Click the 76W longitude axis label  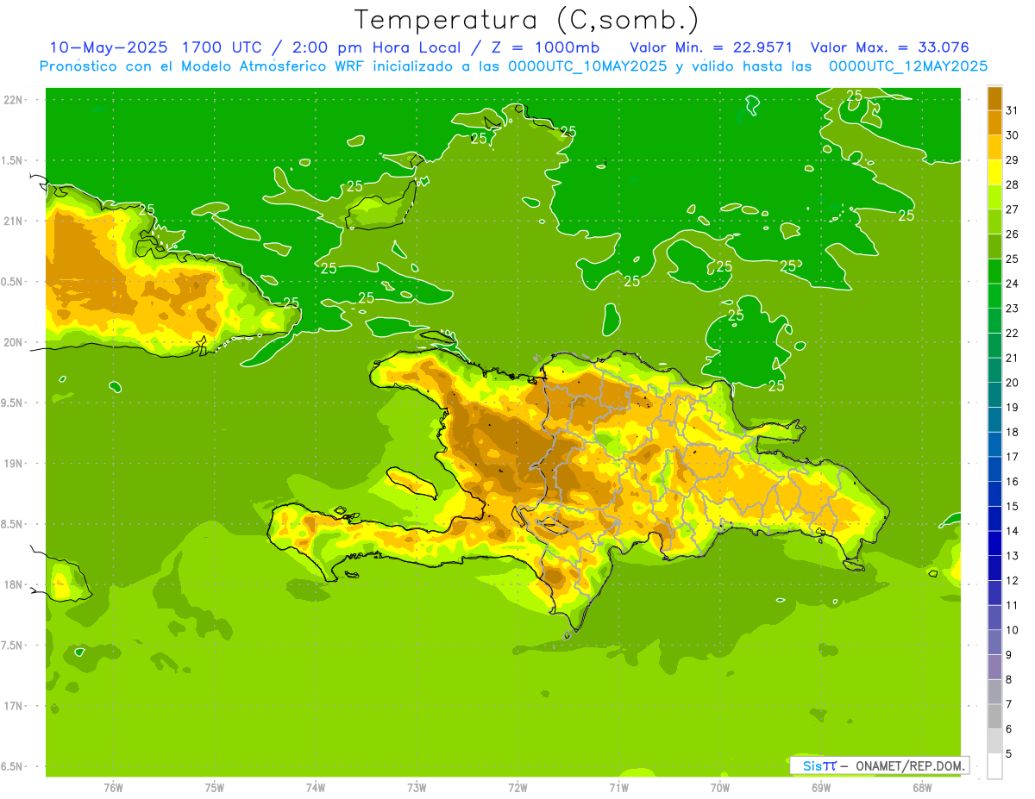tap(113, 788)
